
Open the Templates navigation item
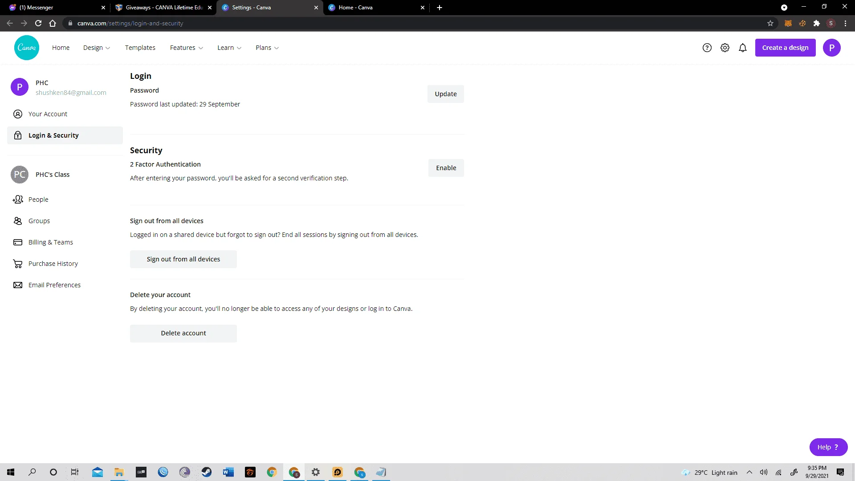click(140, 48)
